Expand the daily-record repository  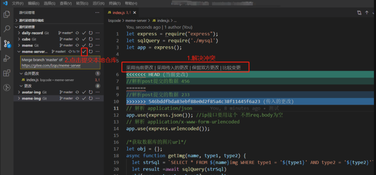(x=19, y=33)
